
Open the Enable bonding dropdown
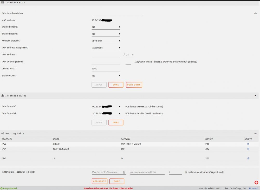coord(106,27)
